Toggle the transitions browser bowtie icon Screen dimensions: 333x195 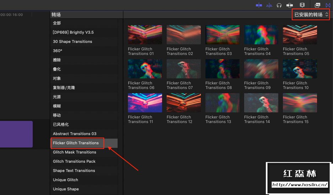click(x=328, y=5)
